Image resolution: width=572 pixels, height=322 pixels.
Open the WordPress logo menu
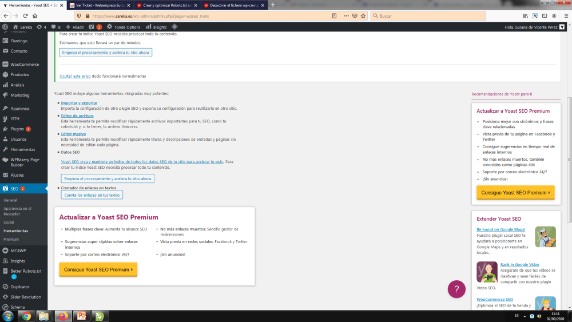[x=5, y=27]
